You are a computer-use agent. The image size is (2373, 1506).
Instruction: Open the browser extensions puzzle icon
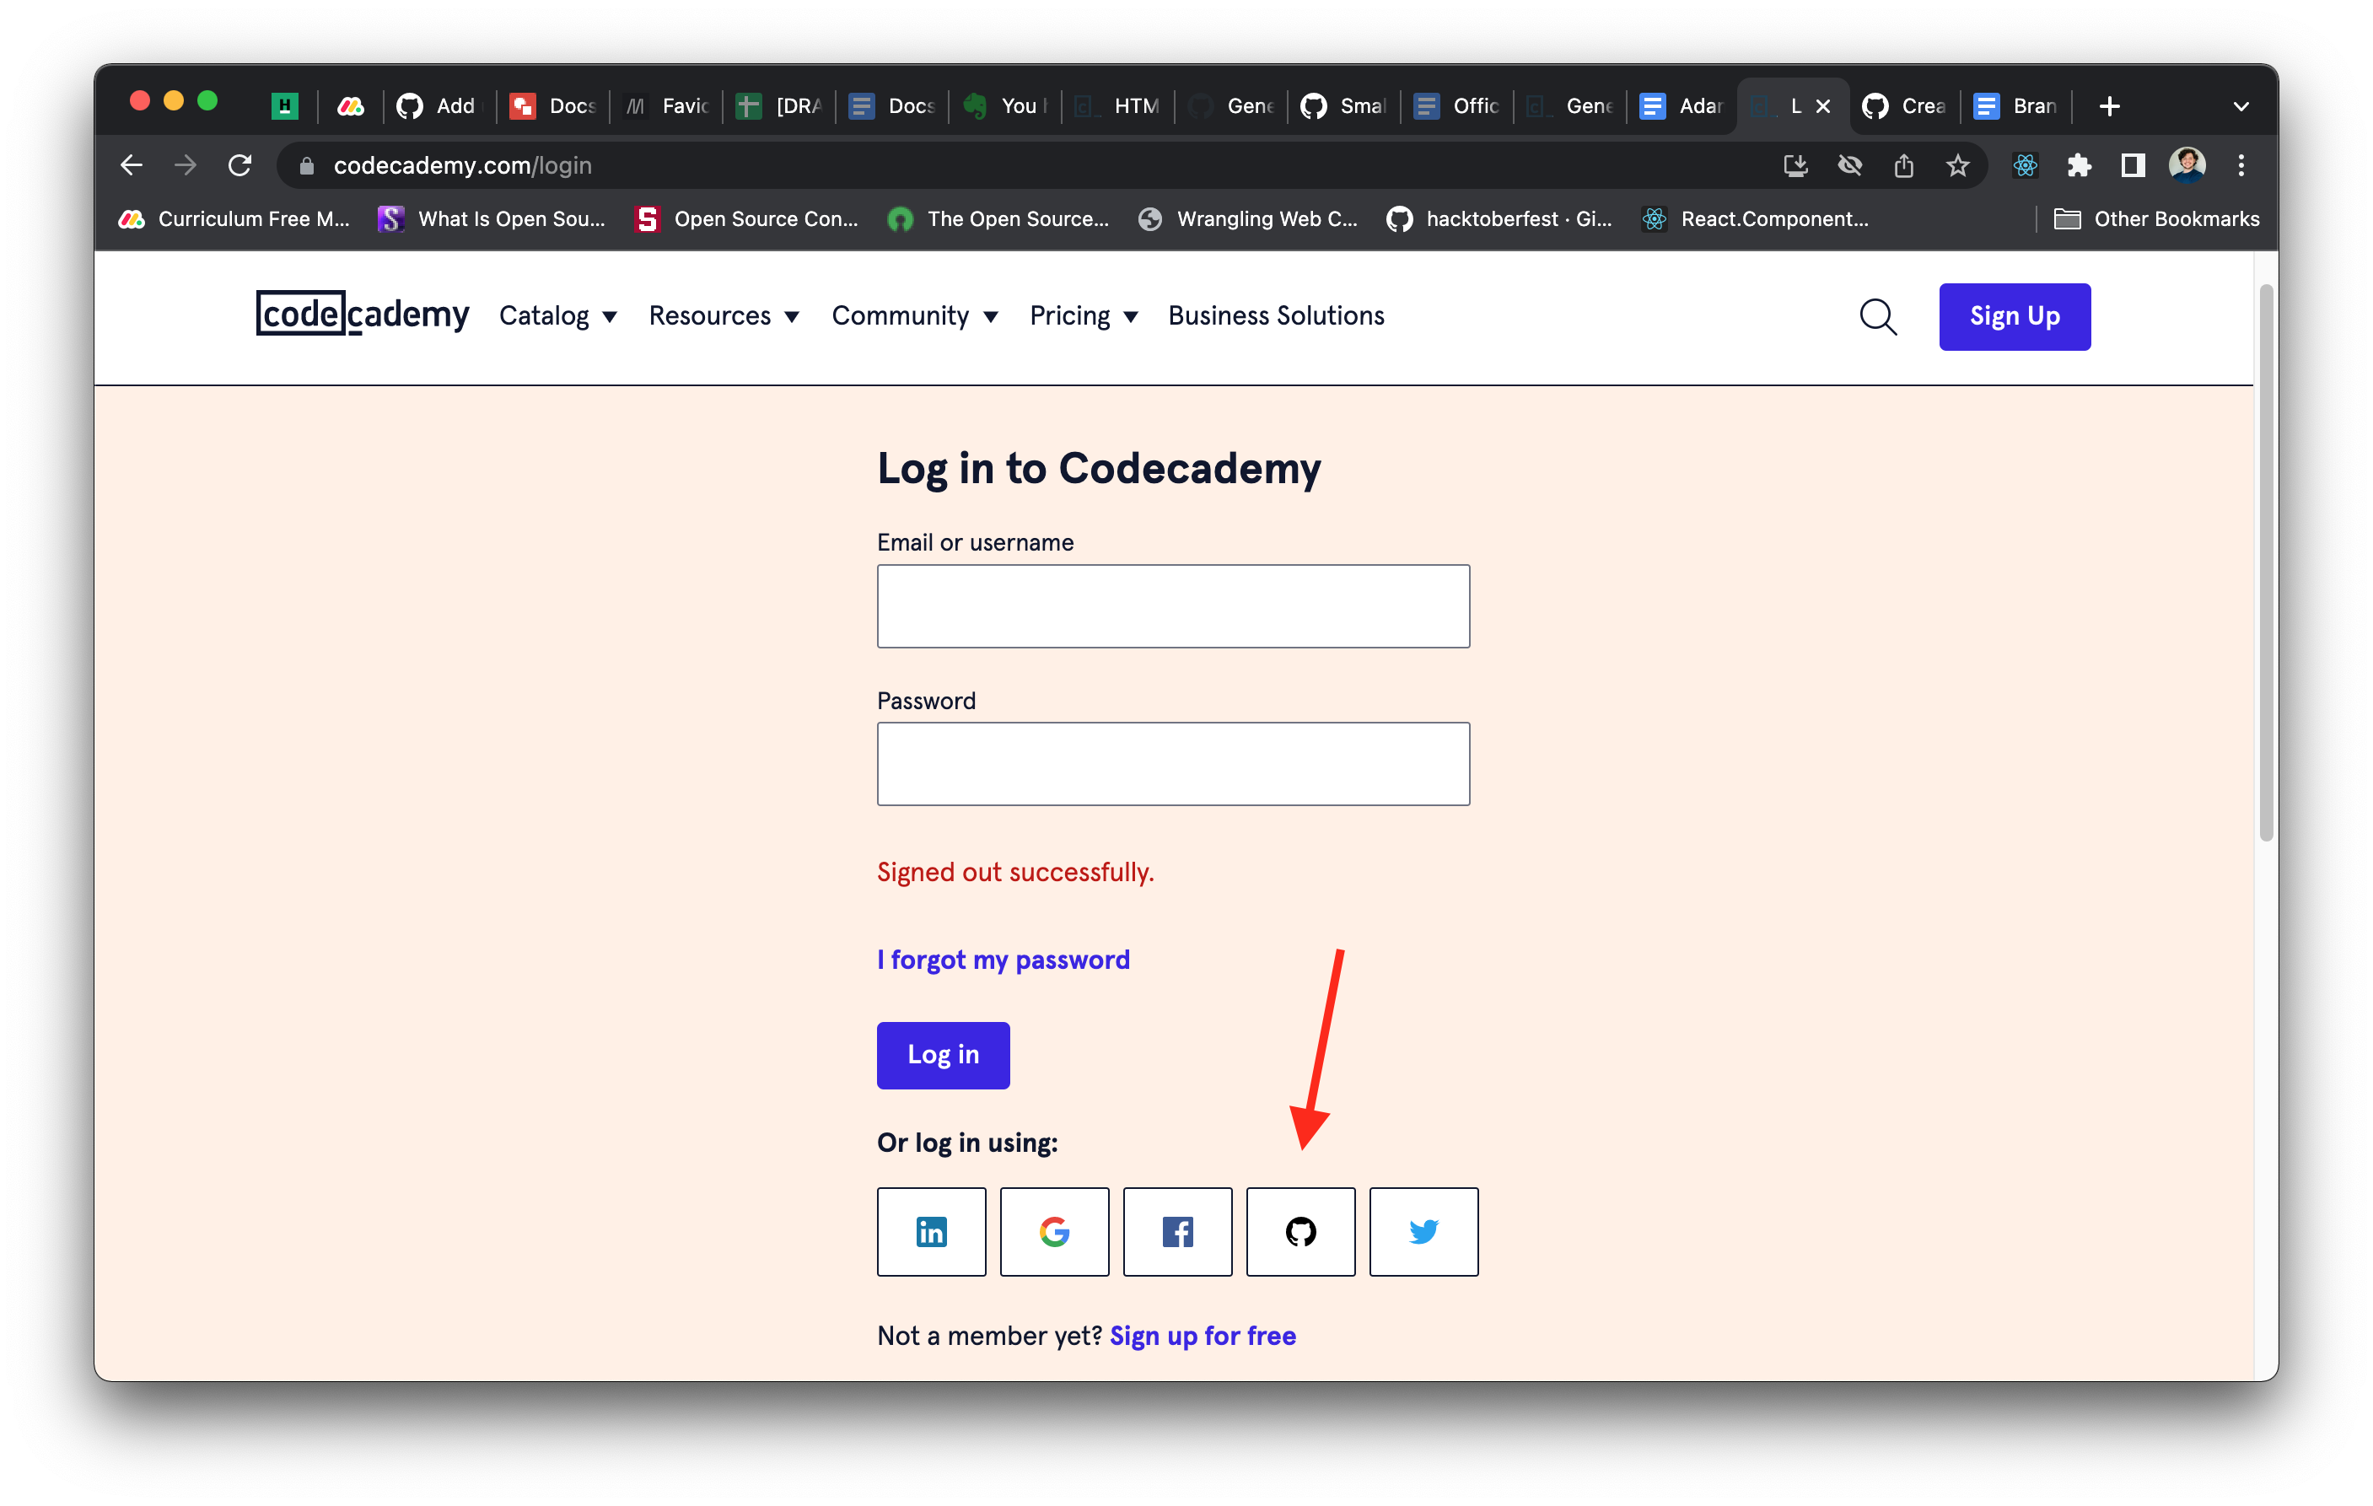(2080, 165)
